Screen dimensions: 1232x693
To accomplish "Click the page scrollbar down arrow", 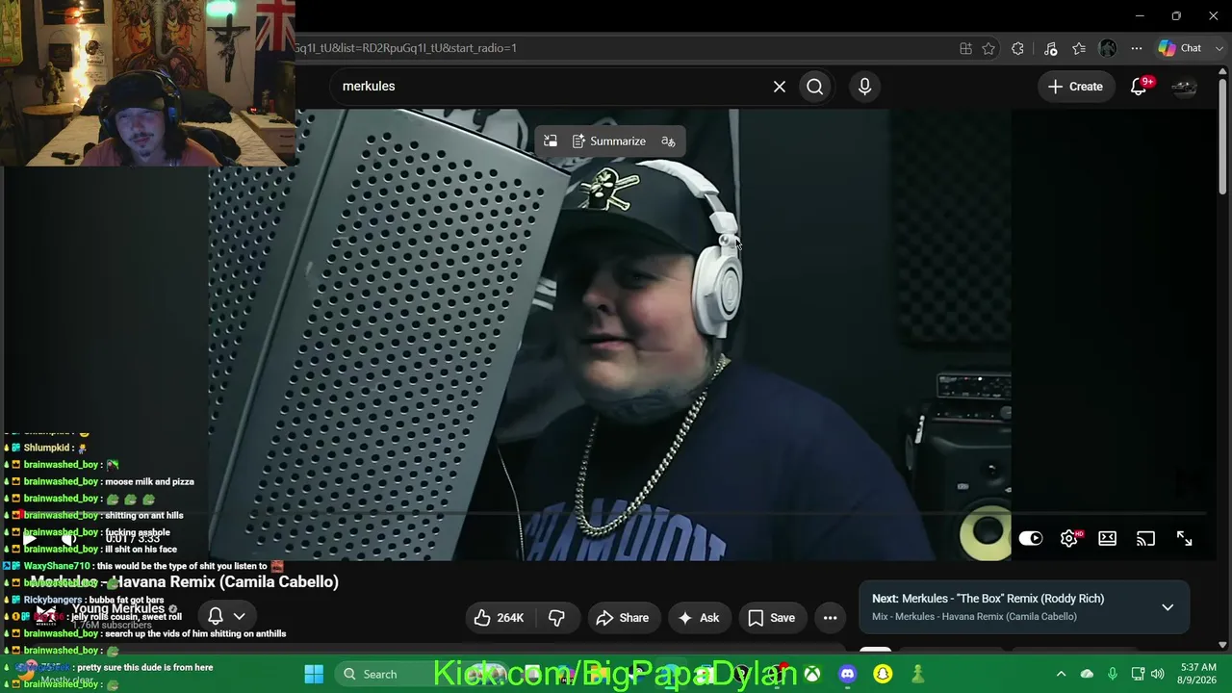I will [1223, 645].
